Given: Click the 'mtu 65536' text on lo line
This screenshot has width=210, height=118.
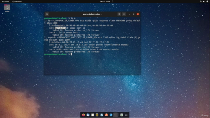Looking at the screenshot, I should 86,21.
